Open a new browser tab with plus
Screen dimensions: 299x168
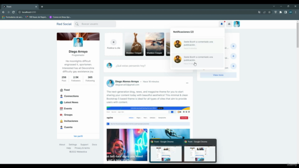[x=42, y=7]
